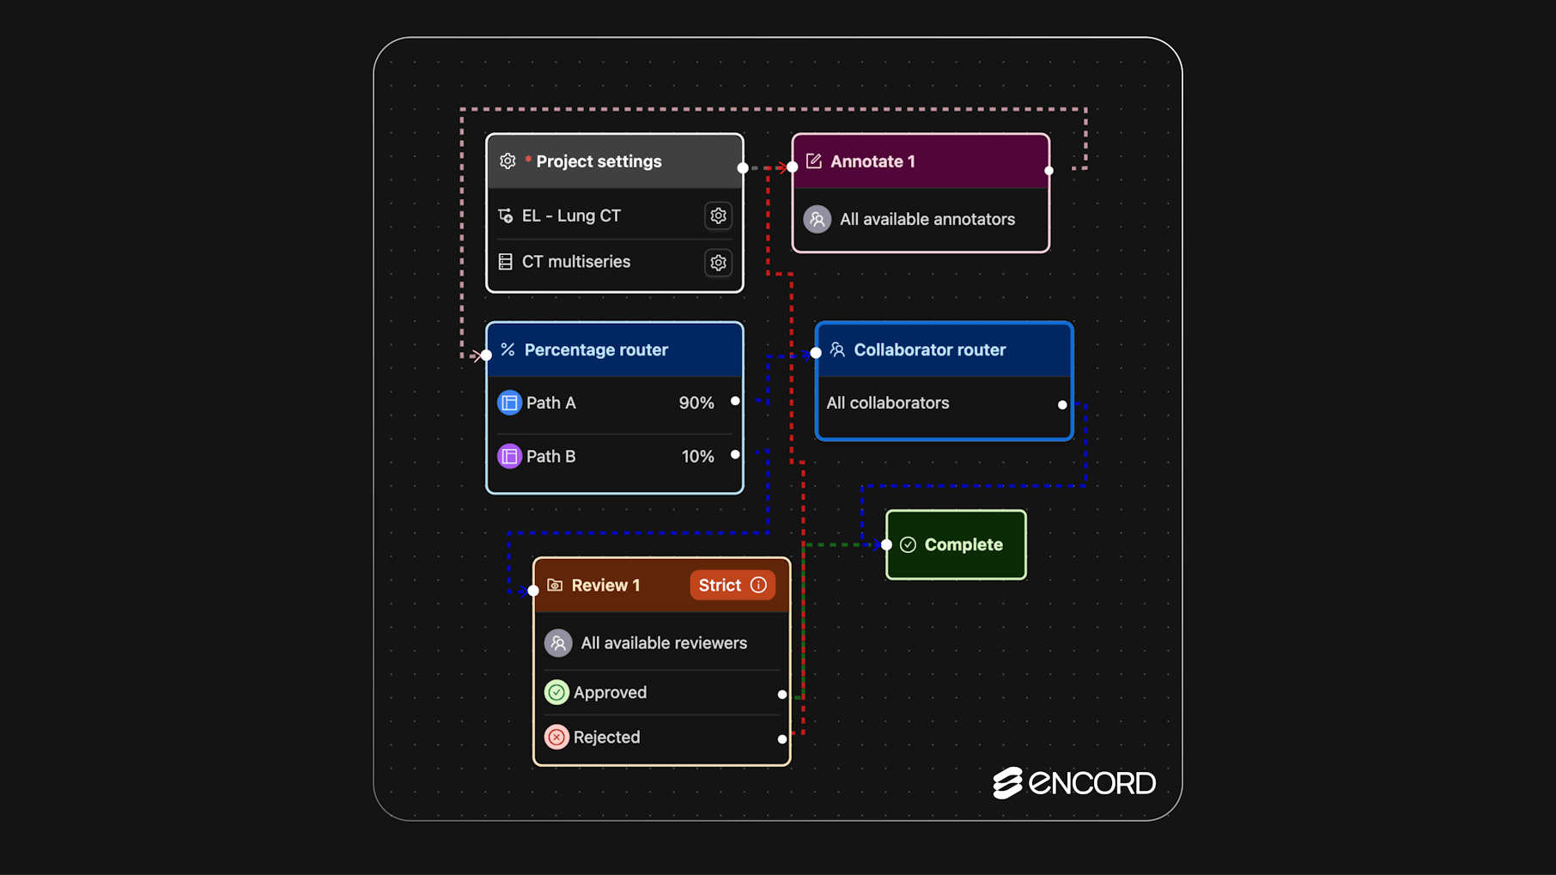Select the Collaborator router header
Screen dimensions: 1556x875
[929, 349]
